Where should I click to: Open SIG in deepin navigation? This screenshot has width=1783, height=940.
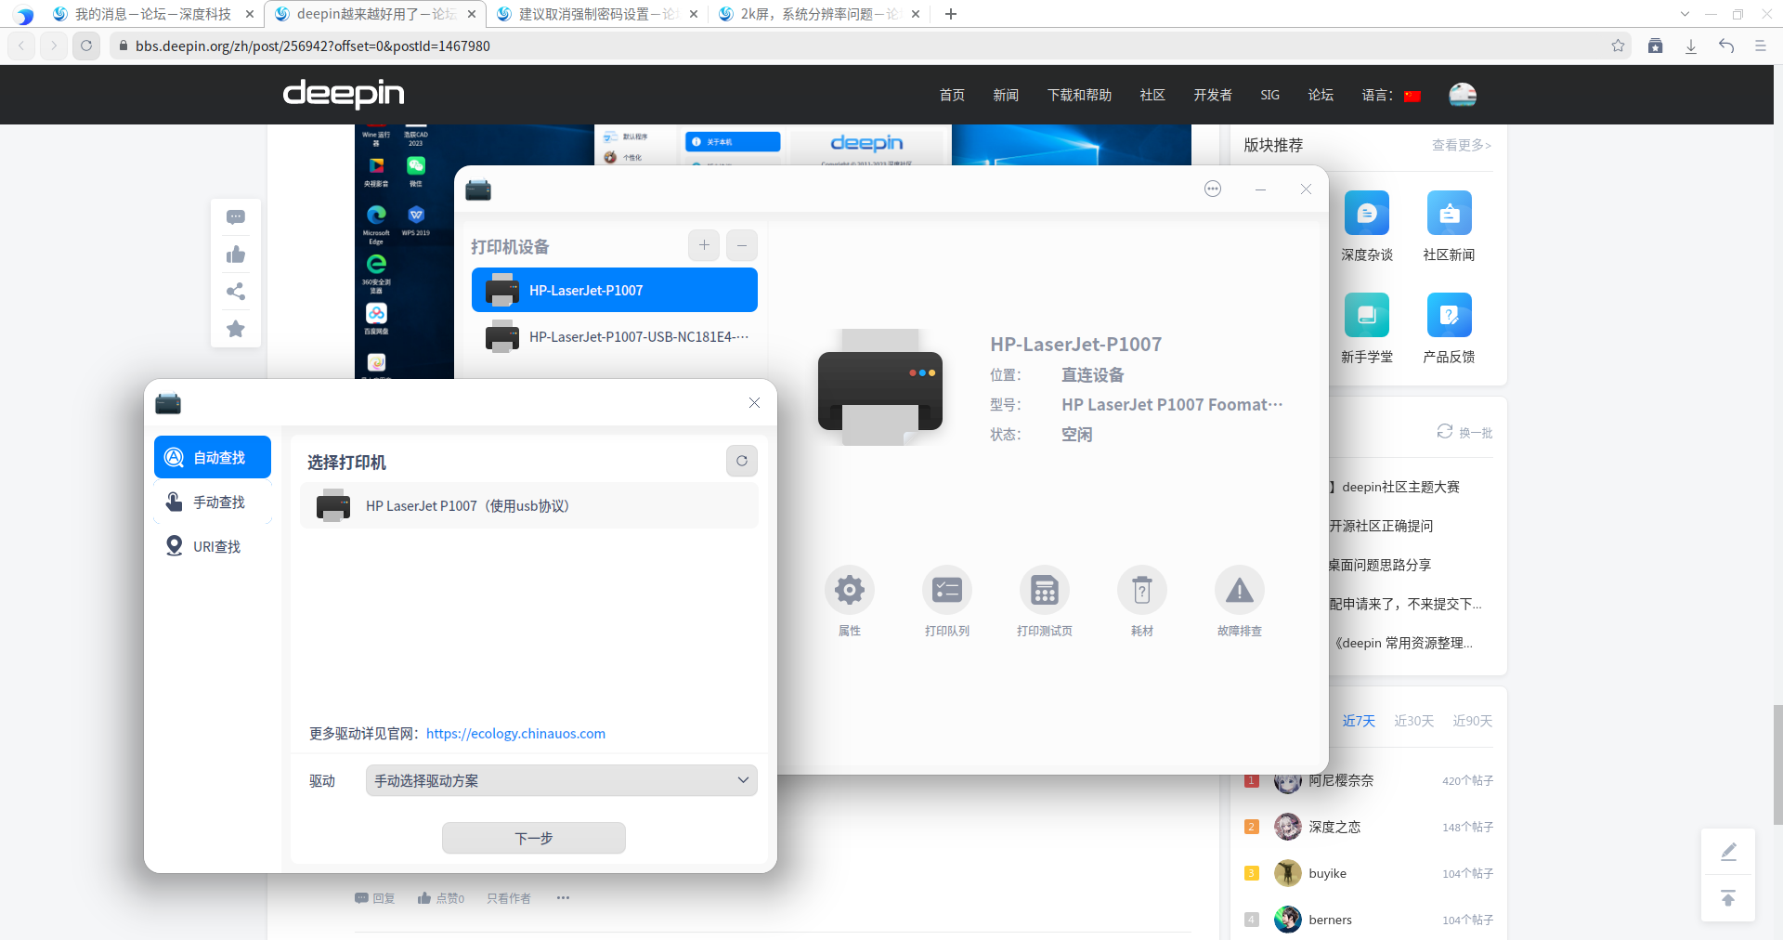[1269, 95]
